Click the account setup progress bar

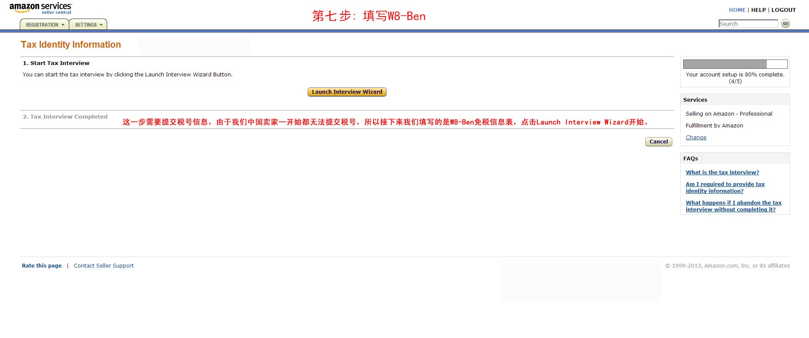click(x=735, y=64)
